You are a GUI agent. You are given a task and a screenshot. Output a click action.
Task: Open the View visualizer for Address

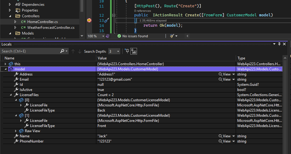pos(224,74)
